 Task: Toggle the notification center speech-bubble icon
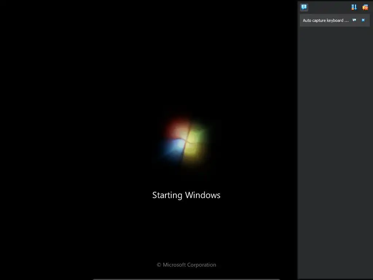pos(304,7)
